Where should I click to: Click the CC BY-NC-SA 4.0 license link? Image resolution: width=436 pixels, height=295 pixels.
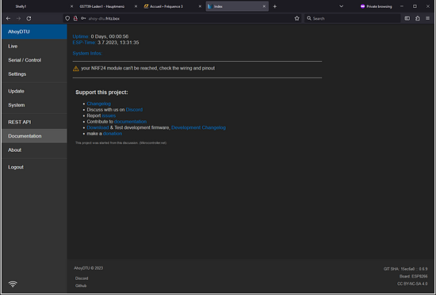pos(412,284)
